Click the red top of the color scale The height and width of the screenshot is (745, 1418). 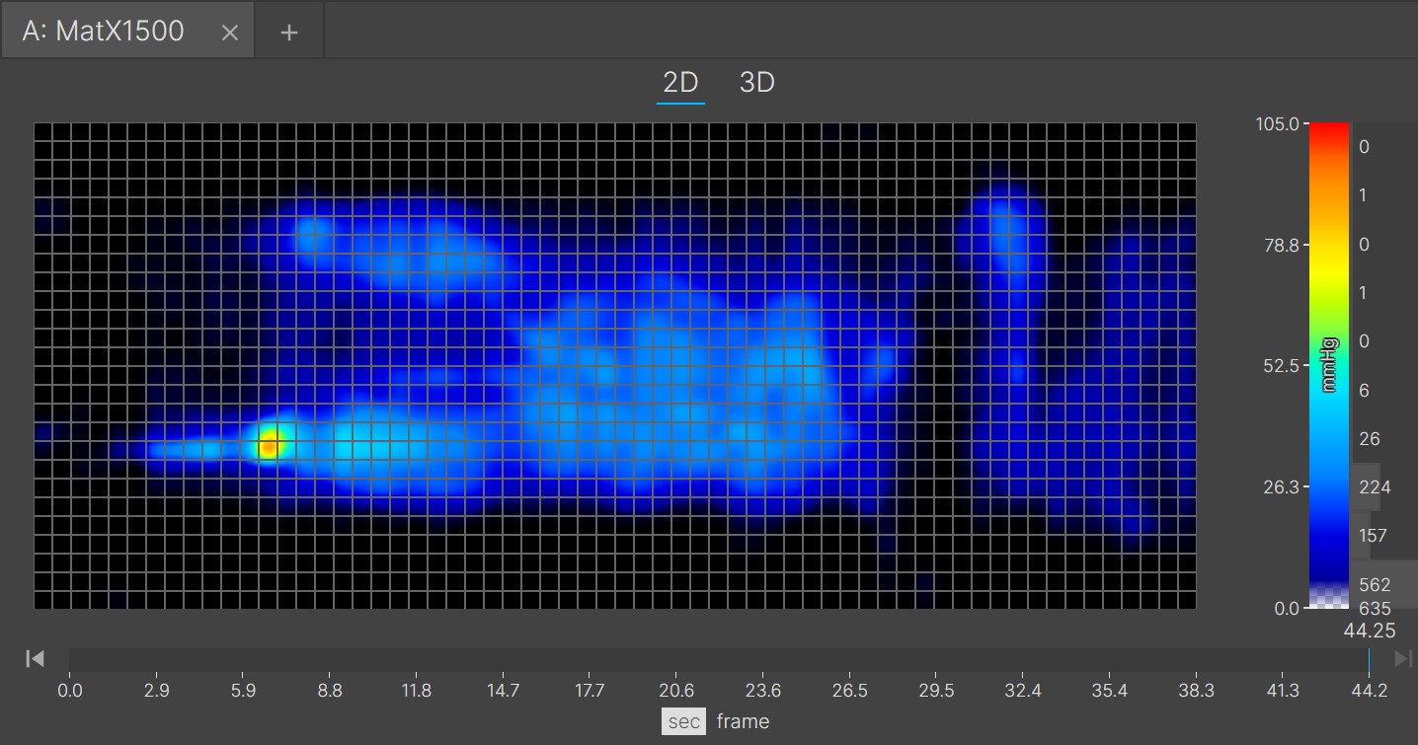[x=1328, y=129]
